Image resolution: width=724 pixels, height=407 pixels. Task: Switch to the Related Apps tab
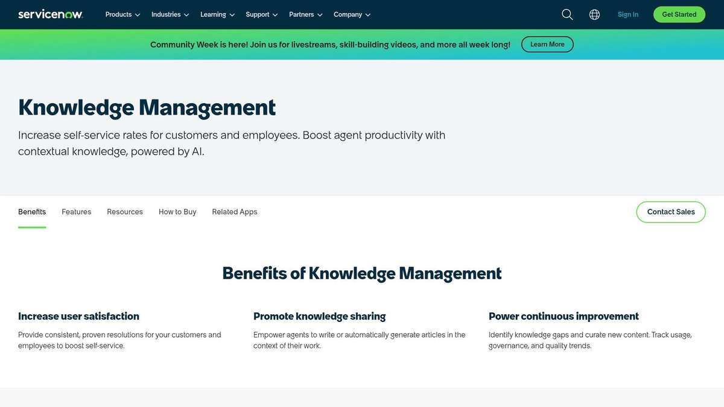pos(234,212)
